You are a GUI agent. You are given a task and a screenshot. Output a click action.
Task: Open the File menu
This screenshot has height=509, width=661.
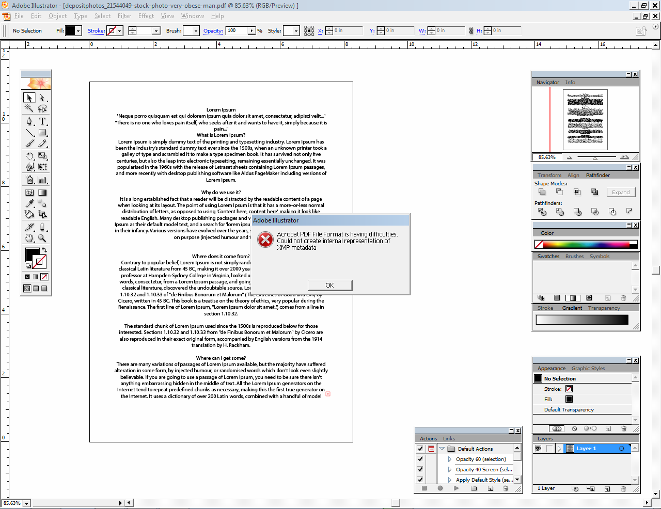(19, 16)
